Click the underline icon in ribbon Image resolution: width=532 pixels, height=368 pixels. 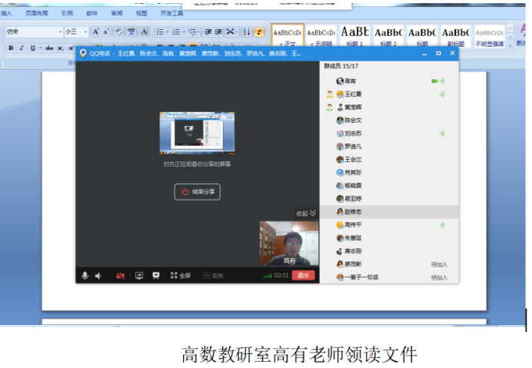click(x=32, y=48)
